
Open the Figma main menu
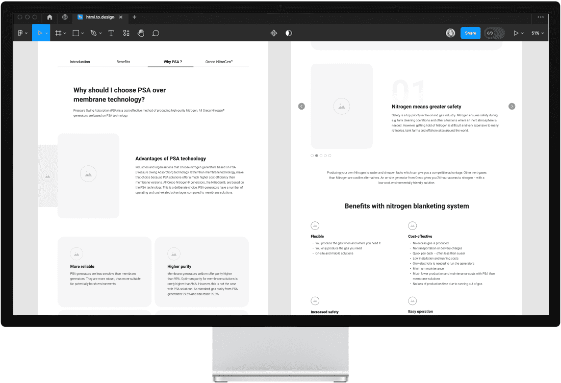(x=22, y=33)
